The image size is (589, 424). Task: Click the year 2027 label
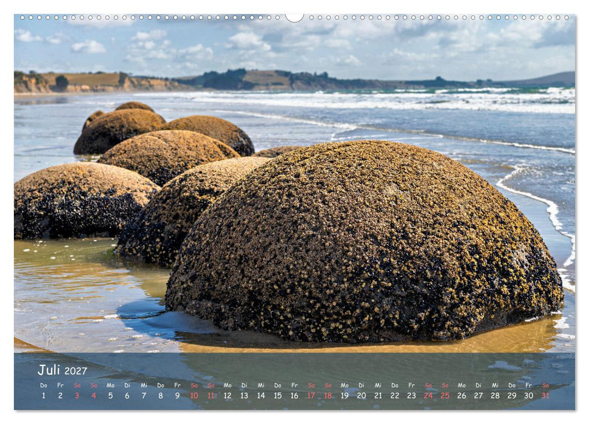[76, 371]
